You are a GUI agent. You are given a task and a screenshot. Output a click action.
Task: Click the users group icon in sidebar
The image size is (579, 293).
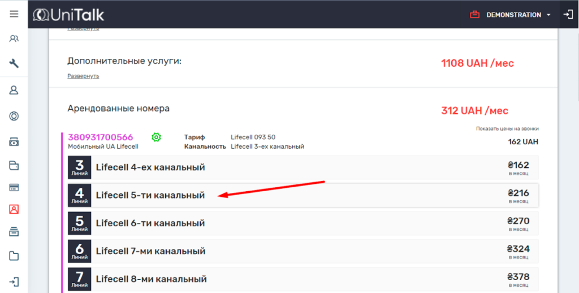[14, 39]
